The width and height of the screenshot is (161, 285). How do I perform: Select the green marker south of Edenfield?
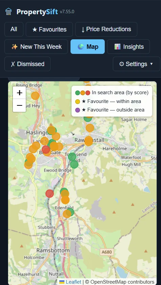pos(71,211)
